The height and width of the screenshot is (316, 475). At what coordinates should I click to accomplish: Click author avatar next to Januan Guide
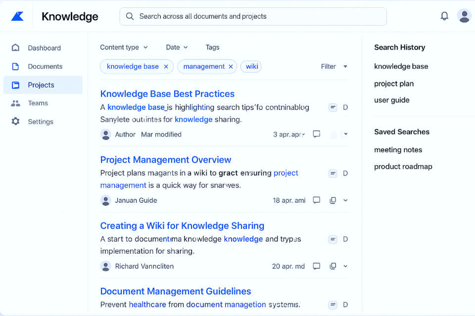106,200
